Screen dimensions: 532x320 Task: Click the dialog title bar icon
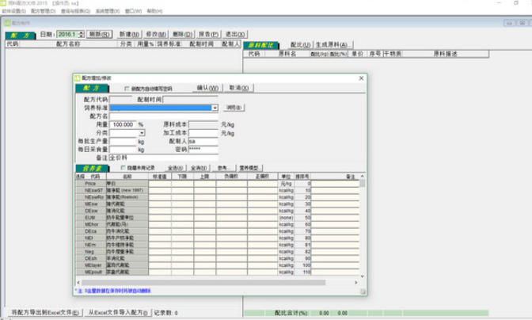pos(78,78)
